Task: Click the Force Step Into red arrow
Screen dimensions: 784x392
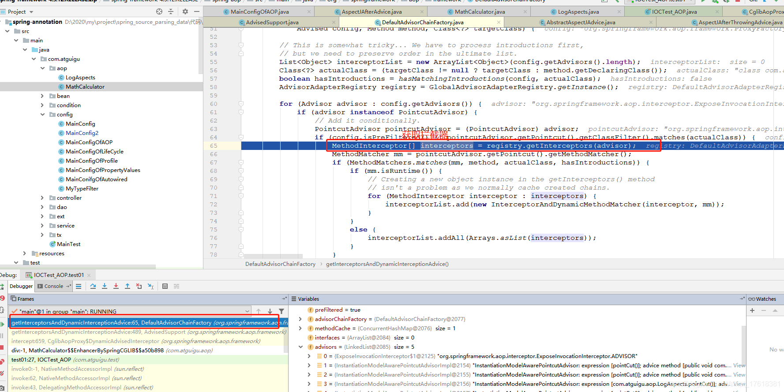Action: click(x=116, y=286)
